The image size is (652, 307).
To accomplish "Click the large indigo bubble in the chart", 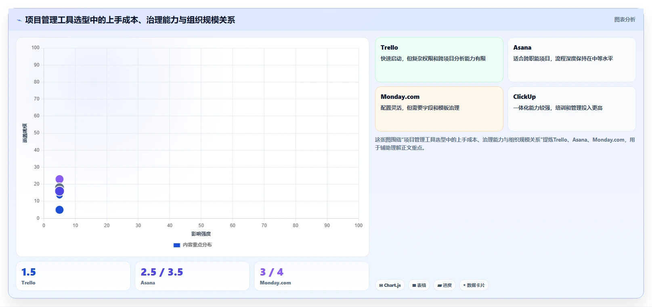I will 59,191.
